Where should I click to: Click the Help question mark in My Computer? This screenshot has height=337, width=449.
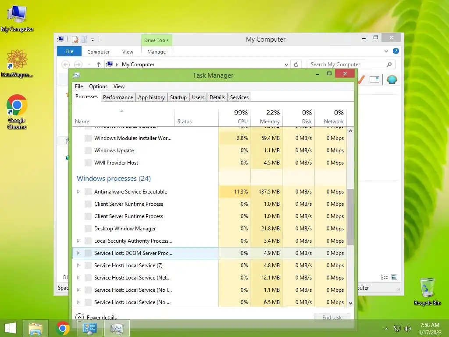(x=396, y=51)
